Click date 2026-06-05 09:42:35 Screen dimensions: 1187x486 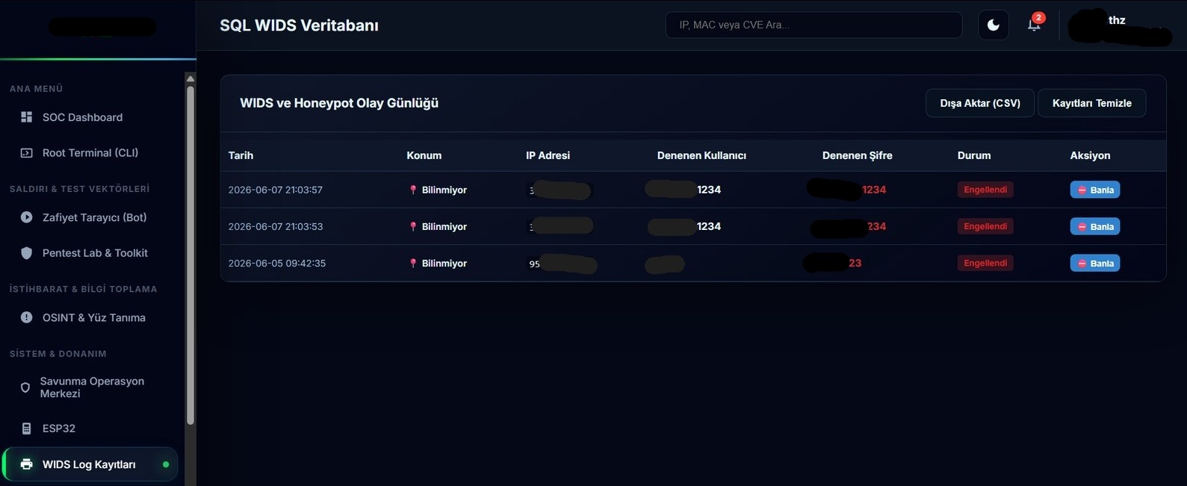[277, 263]
